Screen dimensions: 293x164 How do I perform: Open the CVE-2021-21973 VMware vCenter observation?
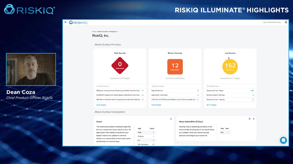(175, 100)
